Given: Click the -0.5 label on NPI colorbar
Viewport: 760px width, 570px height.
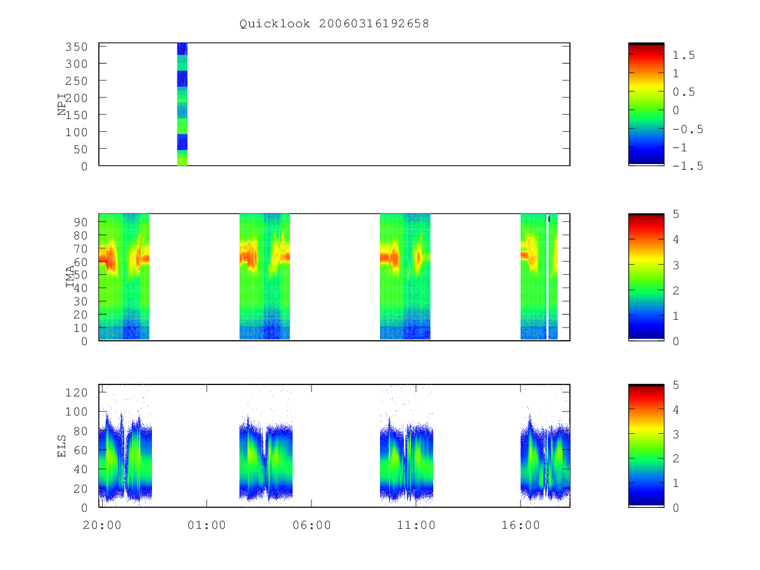Looking at the screenshot, I should click(688, 129).
